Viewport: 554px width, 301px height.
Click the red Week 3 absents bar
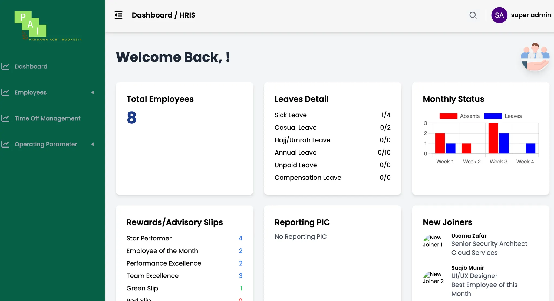[493, 138]
